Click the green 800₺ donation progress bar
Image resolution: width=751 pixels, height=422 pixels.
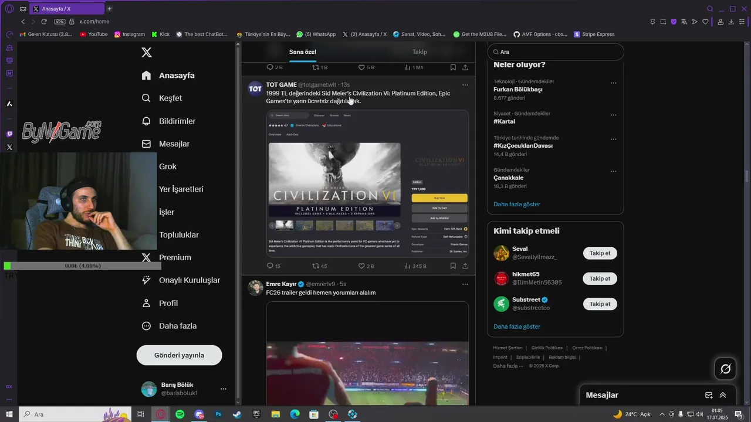coord(82,266)
